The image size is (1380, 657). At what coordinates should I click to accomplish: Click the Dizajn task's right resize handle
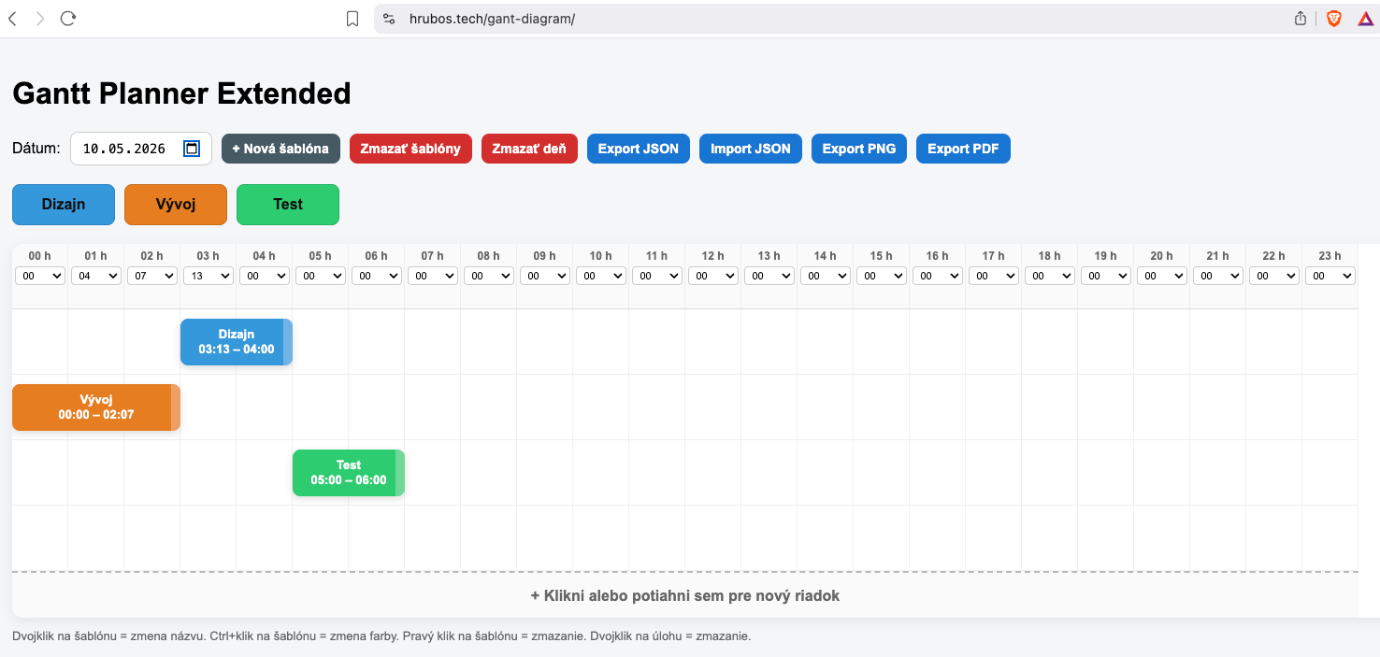288,342
